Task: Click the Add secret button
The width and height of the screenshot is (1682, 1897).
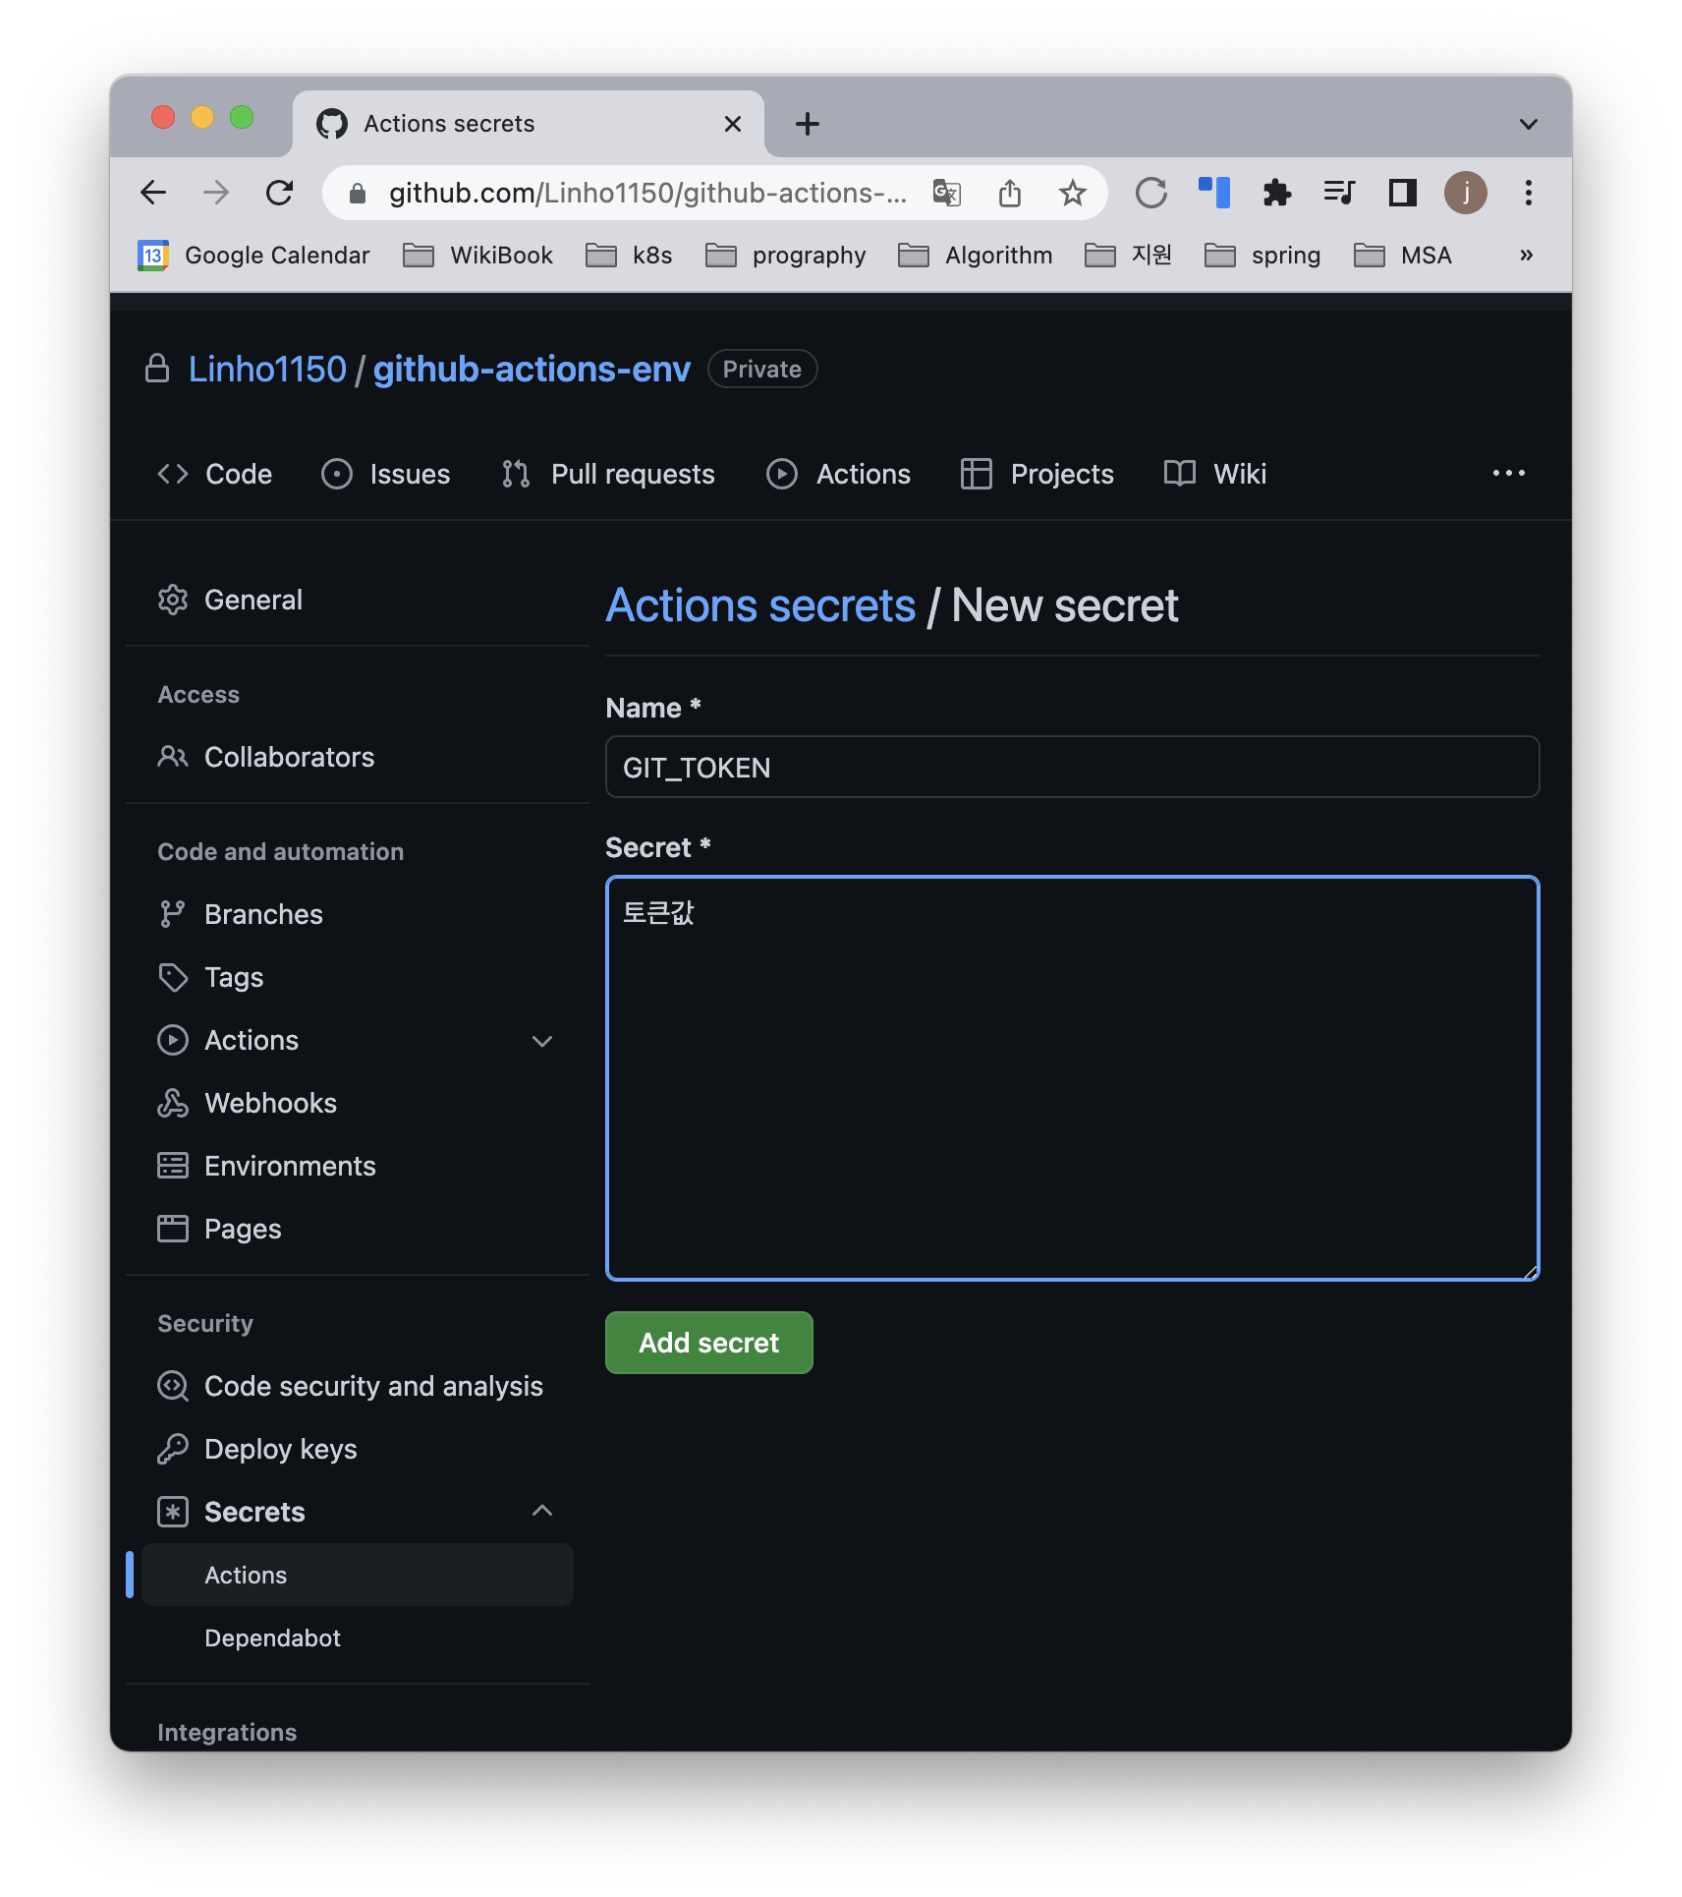Action: click(x=708, y=1342)
